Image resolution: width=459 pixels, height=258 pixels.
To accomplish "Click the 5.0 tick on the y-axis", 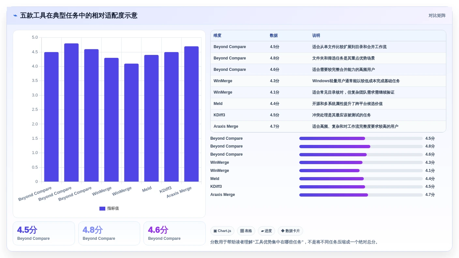I will point(35,37).
